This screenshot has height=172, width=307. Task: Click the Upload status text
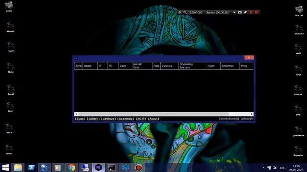(x=247, y=118)
